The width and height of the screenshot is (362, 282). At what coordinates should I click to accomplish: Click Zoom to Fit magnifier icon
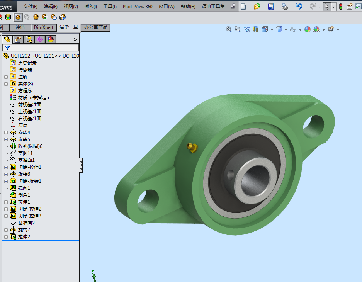[x=229, y=29]
